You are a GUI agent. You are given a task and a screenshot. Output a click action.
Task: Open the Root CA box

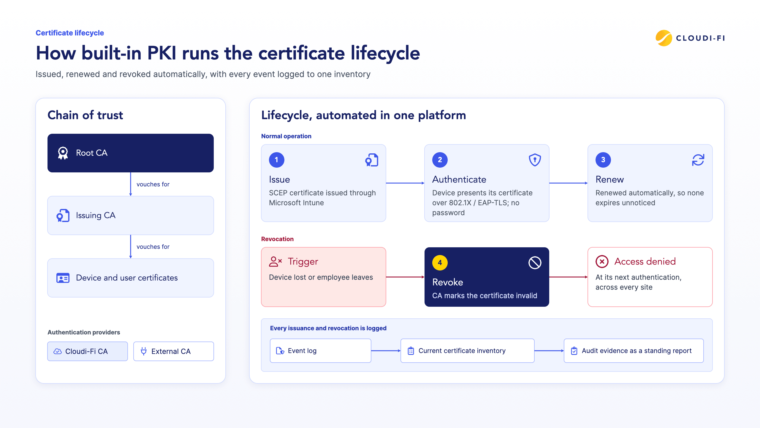[131, 153]
